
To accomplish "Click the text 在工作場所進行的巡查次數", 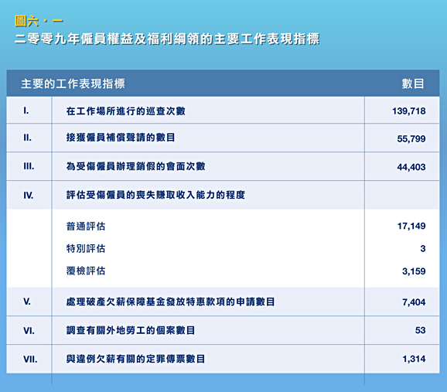I will [126, 111].
